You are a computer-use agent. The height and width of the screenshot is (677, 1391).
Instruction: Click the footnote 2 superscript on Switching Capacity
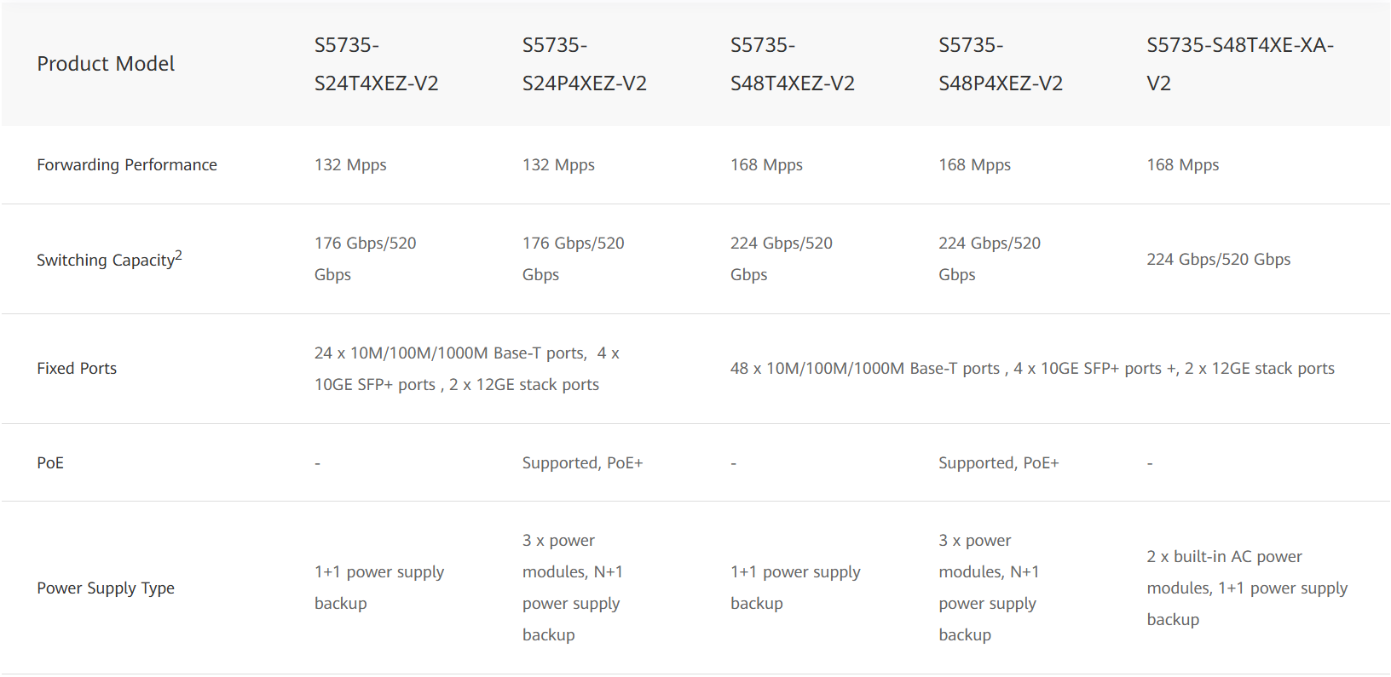[x=179, y=255]
